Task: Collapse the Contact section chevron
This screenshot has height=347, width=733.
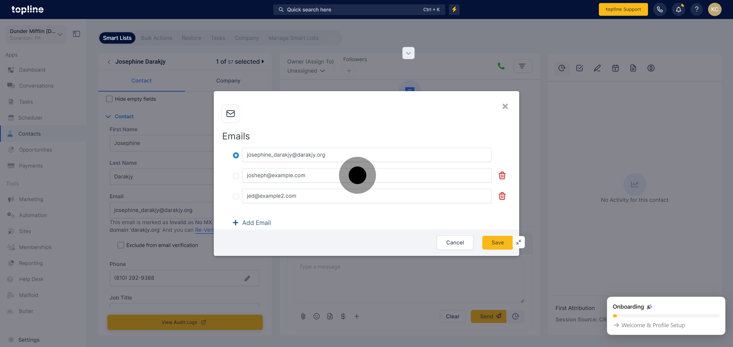Action: (108, 117)
